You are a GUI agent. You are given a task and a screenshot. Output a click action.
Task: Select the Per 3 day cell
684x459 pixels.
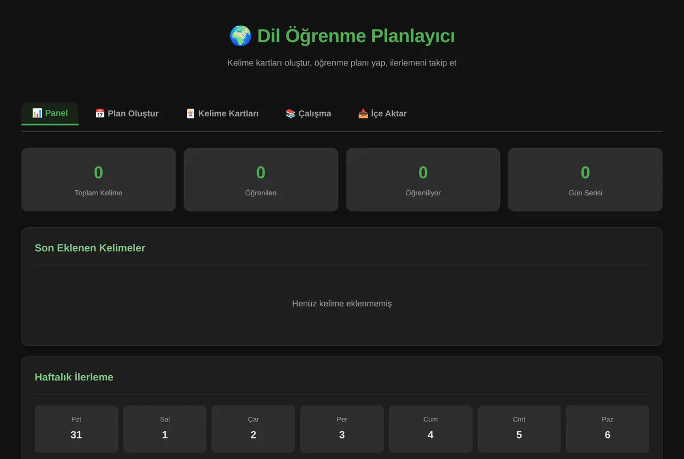342,429
